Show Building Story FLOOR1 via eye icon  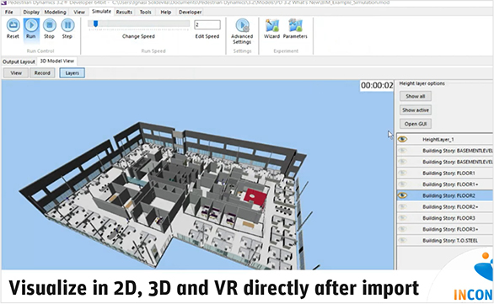pyautogui.click(x=402, y=173)
